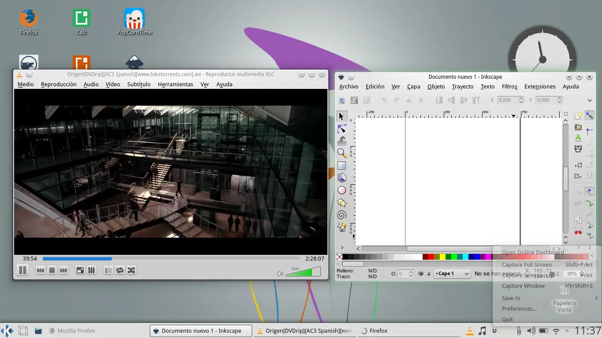
Task: Toggle Inkscape snap to paths button
Action: (590, 203)
